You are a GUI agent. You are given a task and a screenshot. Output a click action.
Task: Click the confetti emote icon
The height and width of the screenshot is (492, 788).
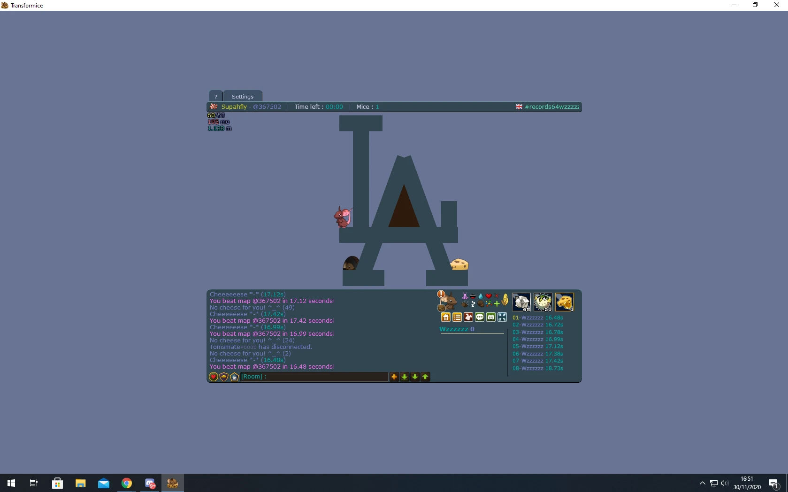pos(489,304)
